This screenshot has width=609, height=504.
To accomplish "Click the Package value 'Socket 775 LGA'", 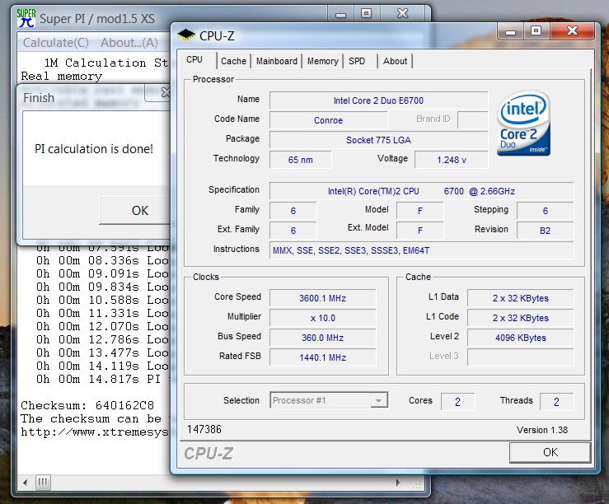I will pos(378,140).
